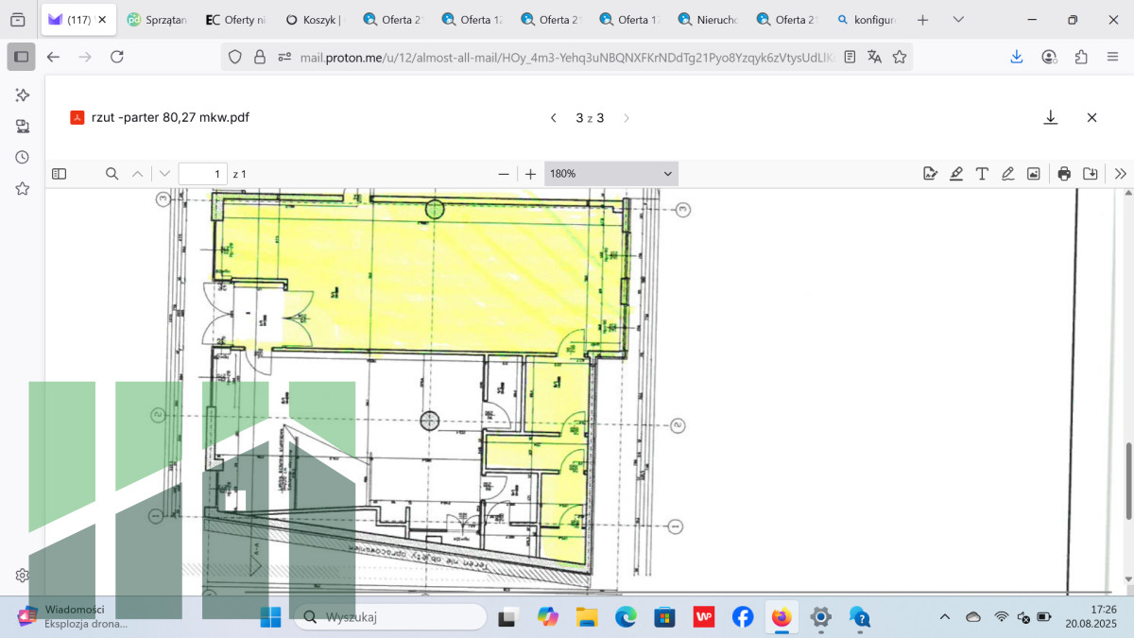This screenshot has height=638, width=1134.
Task: Toggle the PDF viewer sidebar
Action: [59, 174]
